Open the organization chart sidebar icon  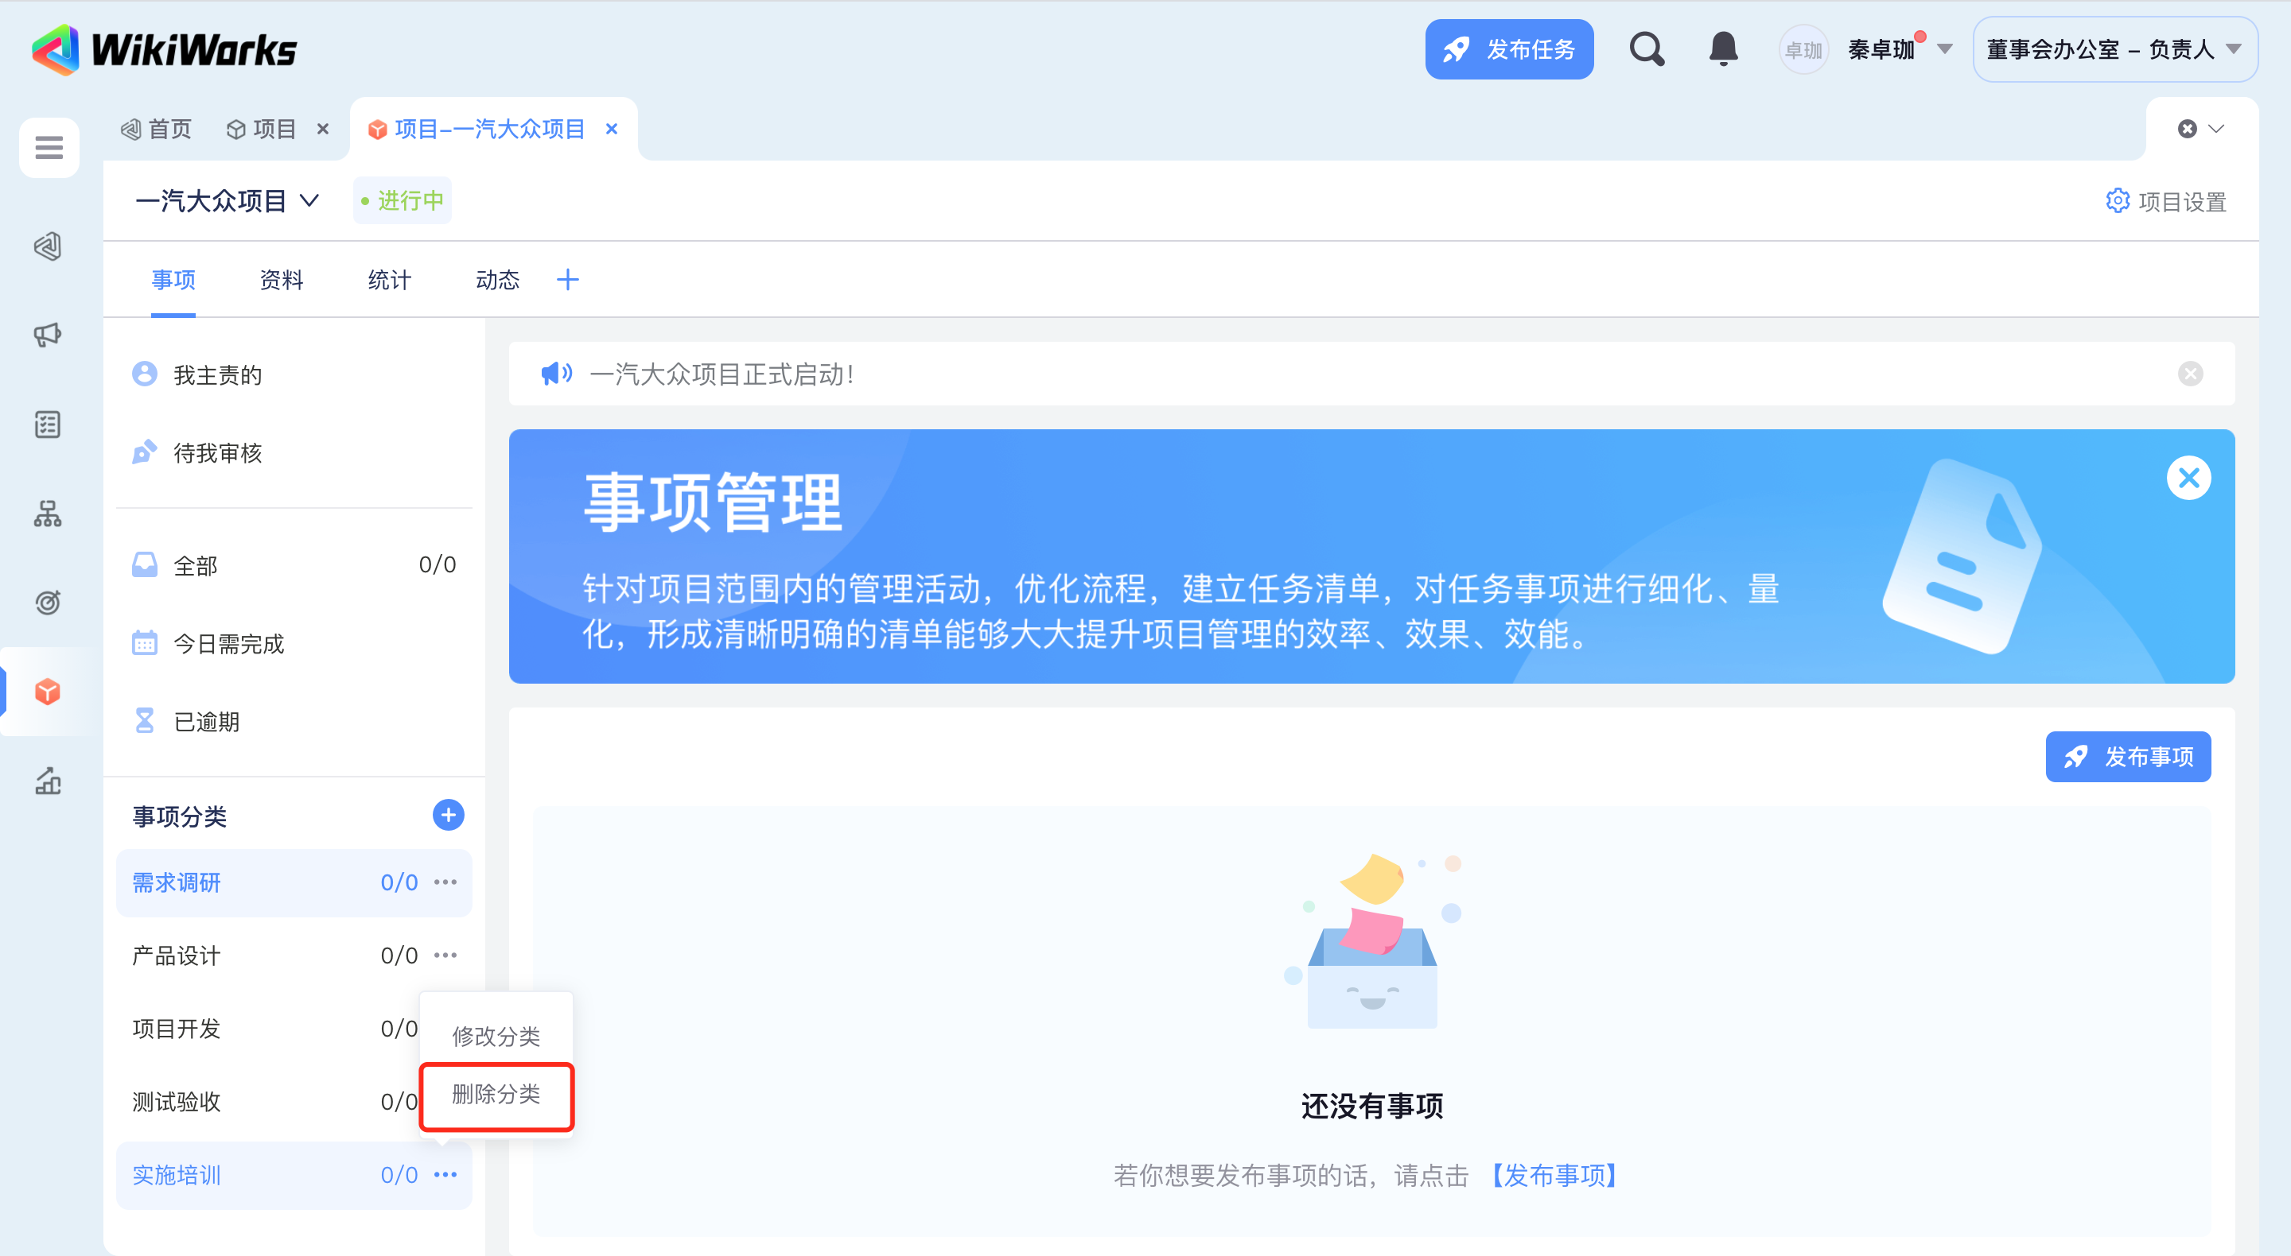pos(48,514)
